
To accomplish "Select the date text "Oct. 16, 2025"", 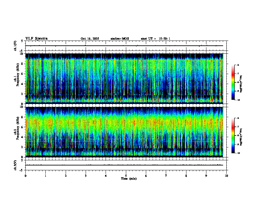I will click(90, 39).
